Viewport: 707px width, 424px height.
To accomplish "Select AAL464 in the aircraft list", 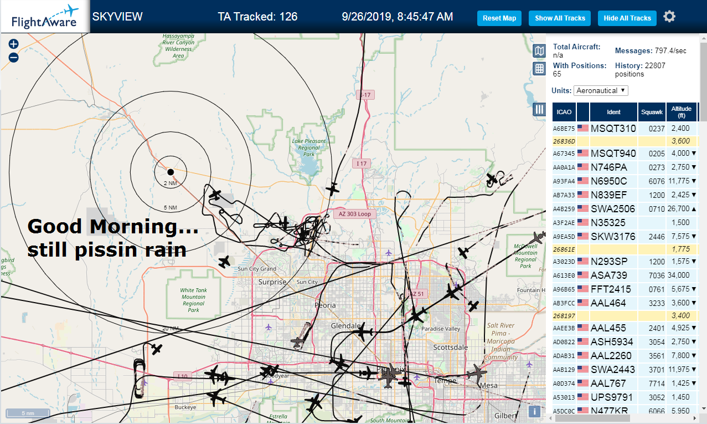I will pyautogui.click(x=625, y=303).
